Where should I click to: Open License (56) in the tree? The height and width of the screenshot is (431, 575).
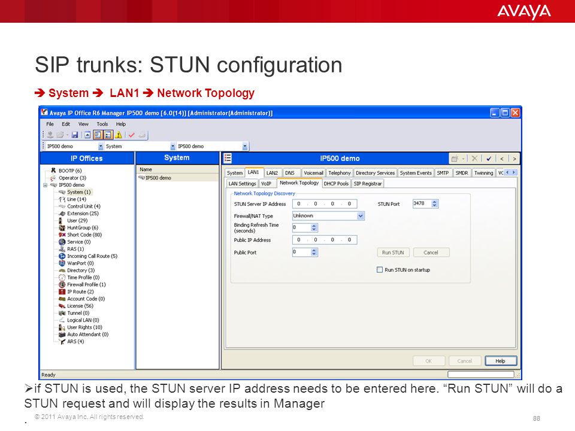(80, 306)
